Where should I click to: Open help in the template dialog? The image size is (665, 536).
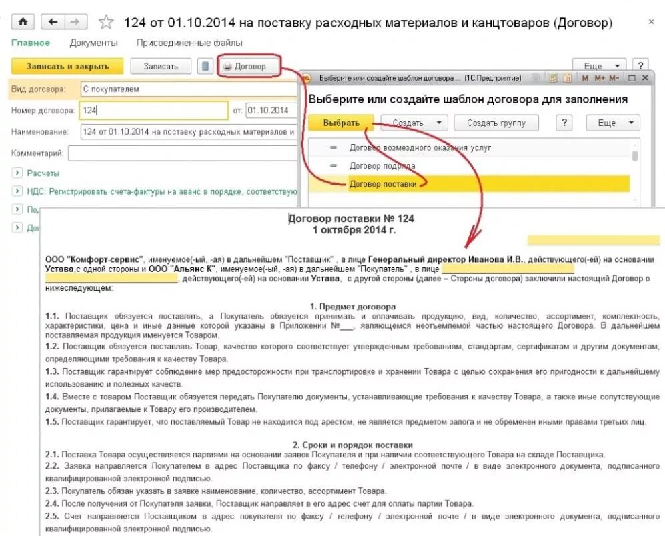point(564,123)
